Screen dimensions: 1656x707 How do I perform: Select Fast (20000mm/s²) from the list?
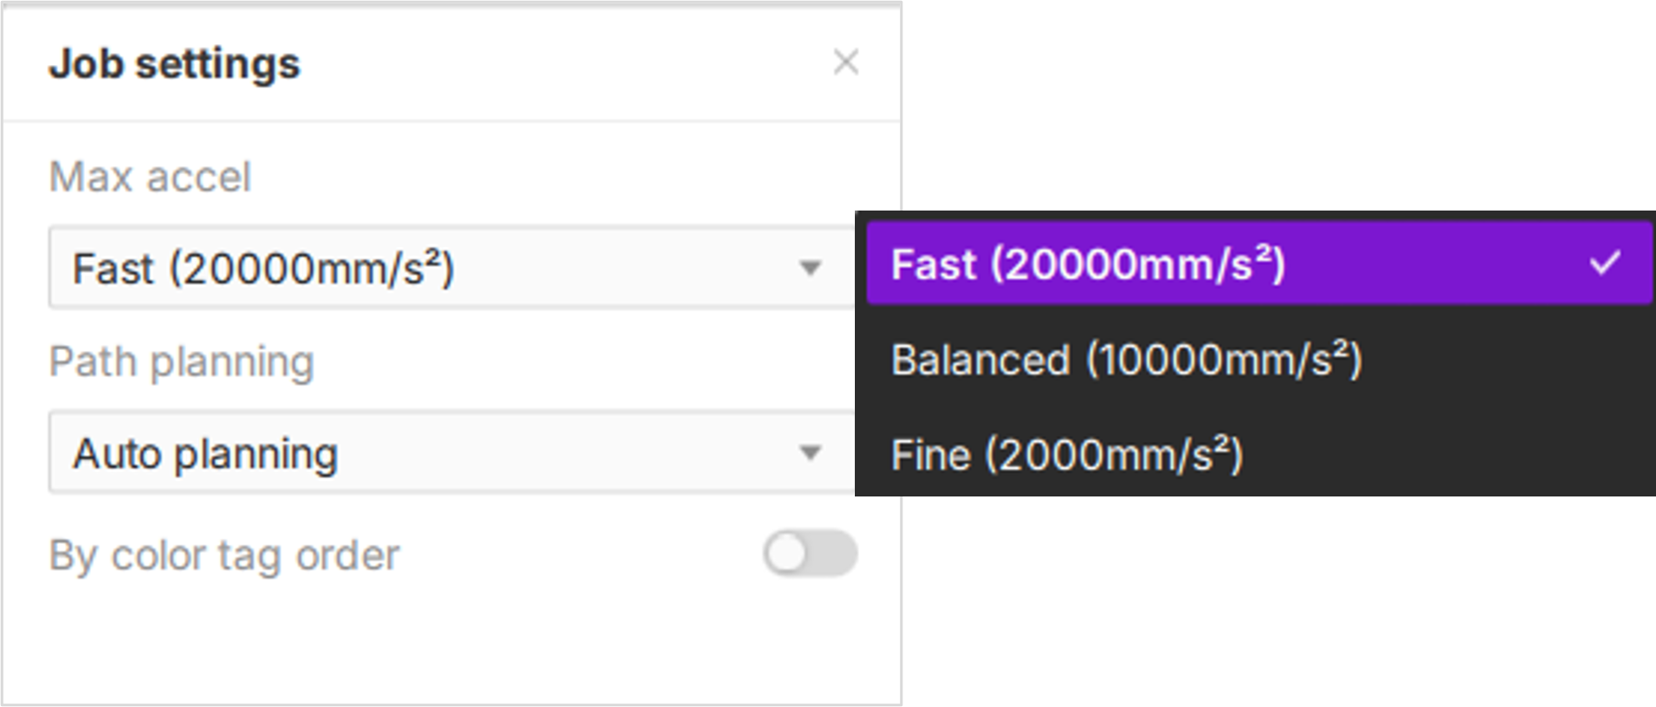(x=1087, y=264)
